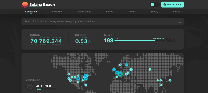Click the slot height value 70,769,244
Screen dimensions: 208x93
pos(46,41)
